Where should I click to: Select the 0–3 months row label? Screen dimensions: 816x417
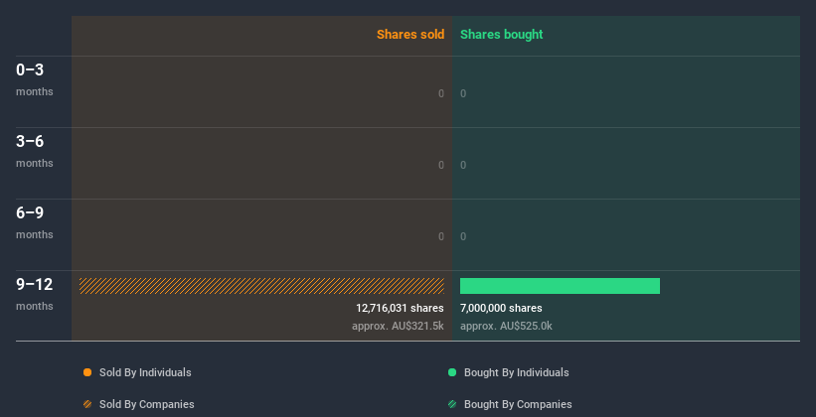(35, 79)
